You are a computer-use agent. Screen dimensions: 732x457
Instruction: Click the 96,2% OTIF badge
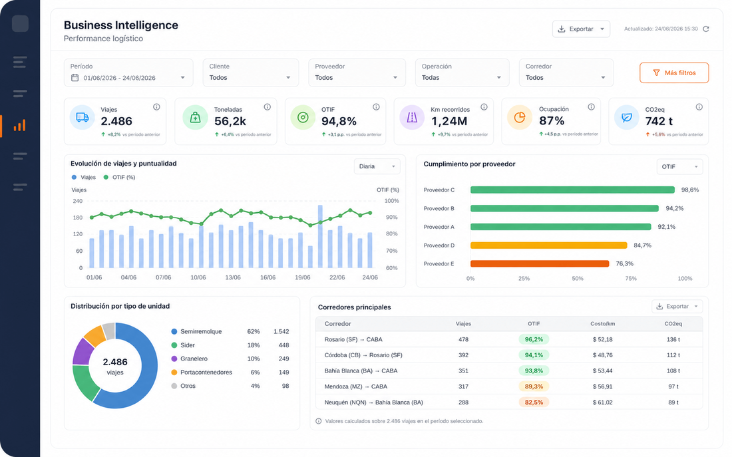pyautogui.click(x=534, y=339)
